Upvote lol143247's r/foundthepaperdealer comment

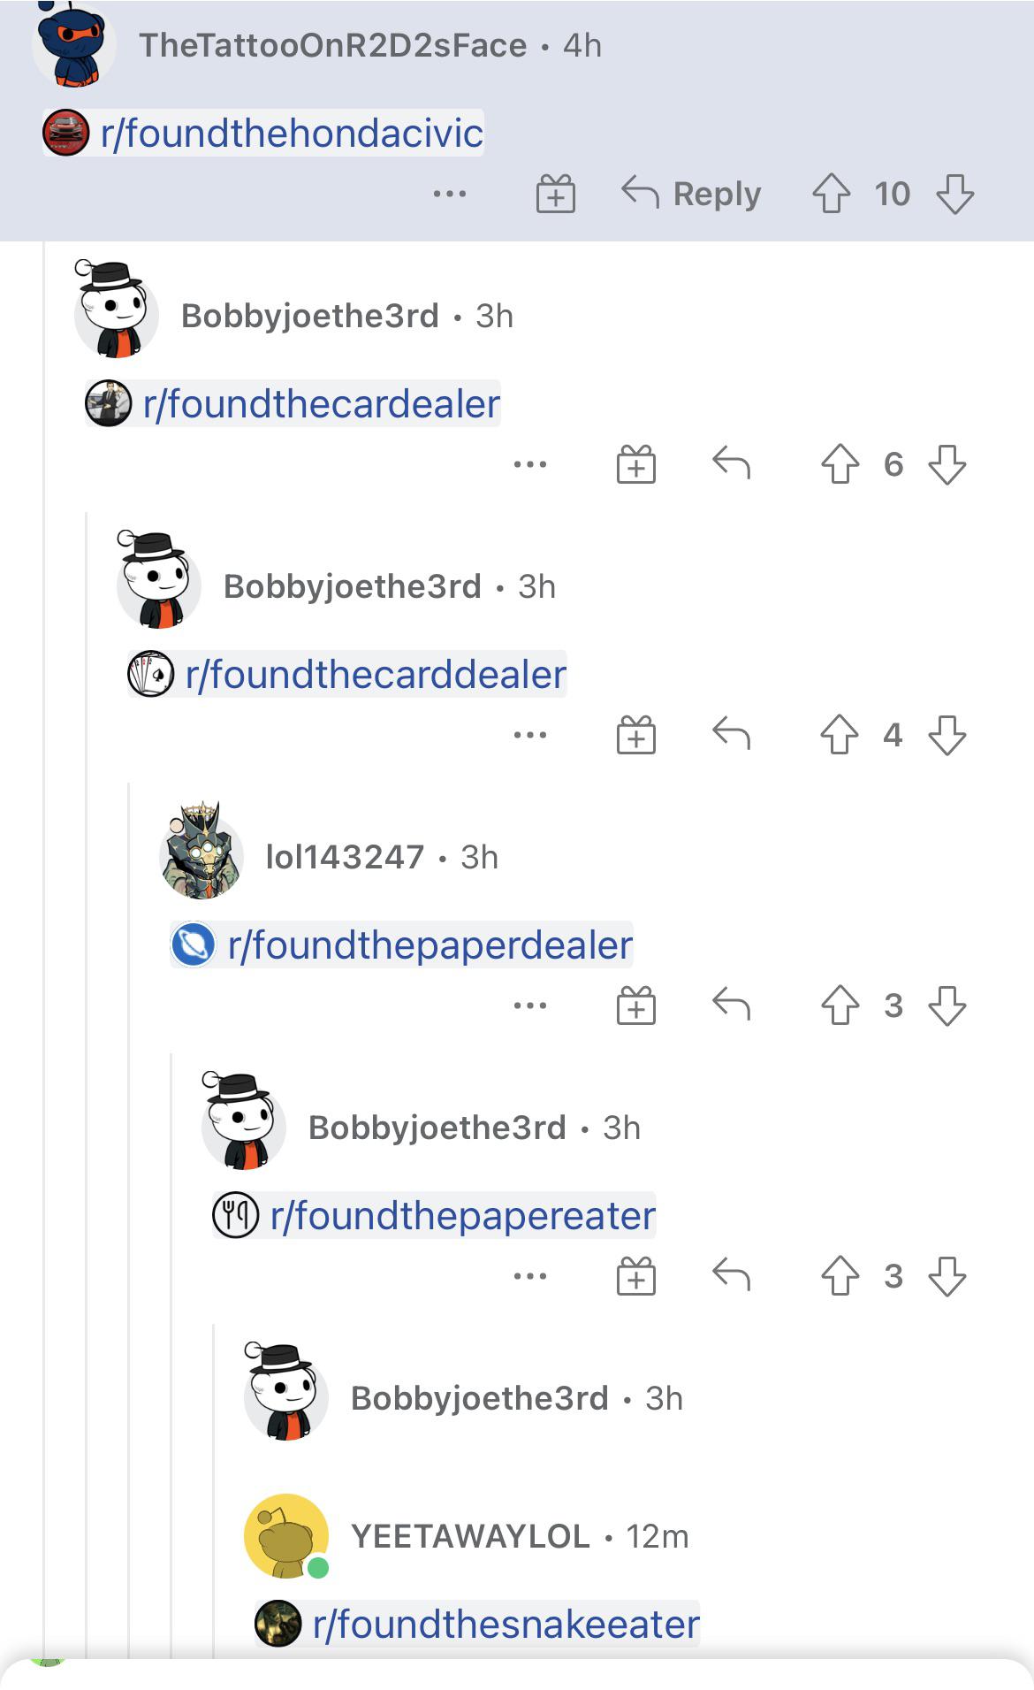840,1005
